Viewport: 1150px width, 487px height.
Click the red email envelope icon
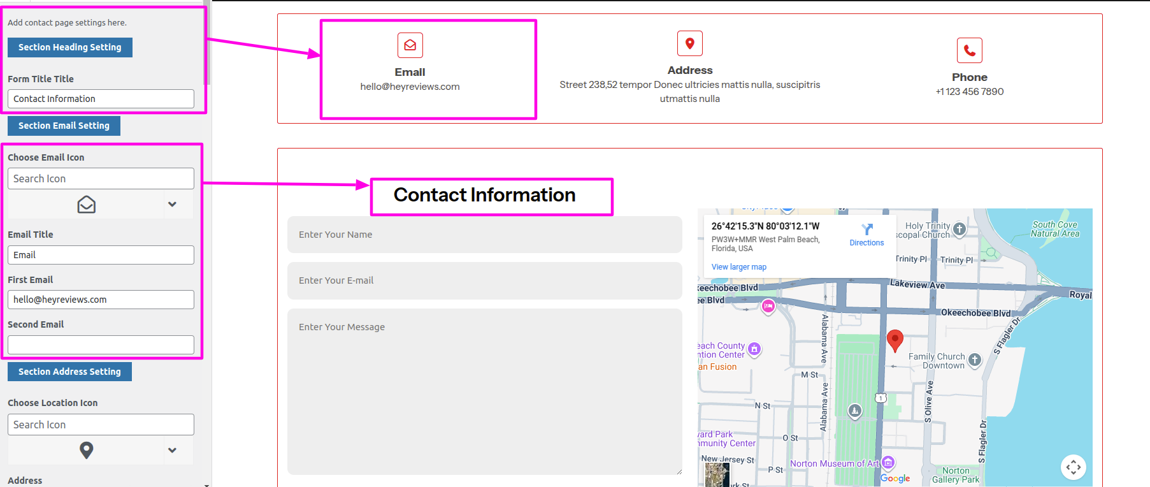[x=410, y=45]
